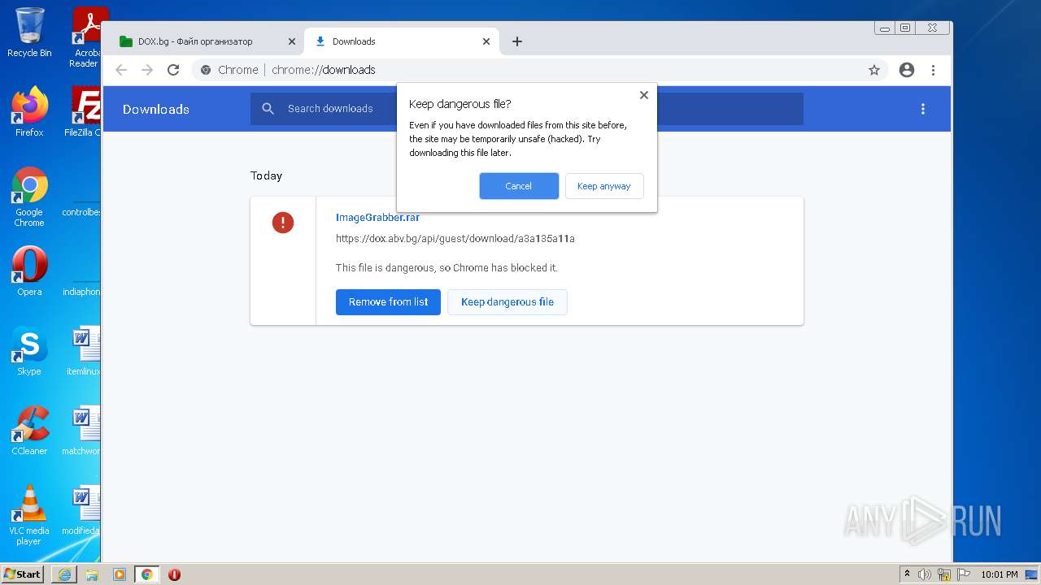Open VLC media player shortcut
1041x585 pixels.
pos(29,515)
